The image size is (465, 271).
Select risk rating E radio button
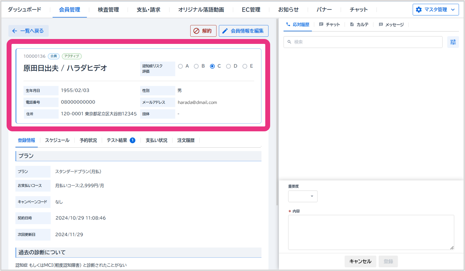(245, 66)
